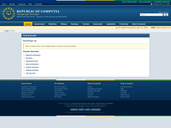Open Cabinet ministers popular search
The image size is (171, 128).
pyautogui.click(x=32, y=70)
